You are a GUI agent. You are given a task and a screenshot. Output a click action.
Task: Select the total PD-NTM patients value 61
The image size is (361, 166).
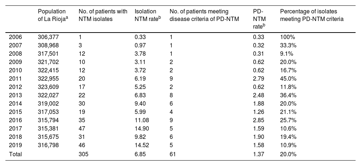(x=173, y=154)
